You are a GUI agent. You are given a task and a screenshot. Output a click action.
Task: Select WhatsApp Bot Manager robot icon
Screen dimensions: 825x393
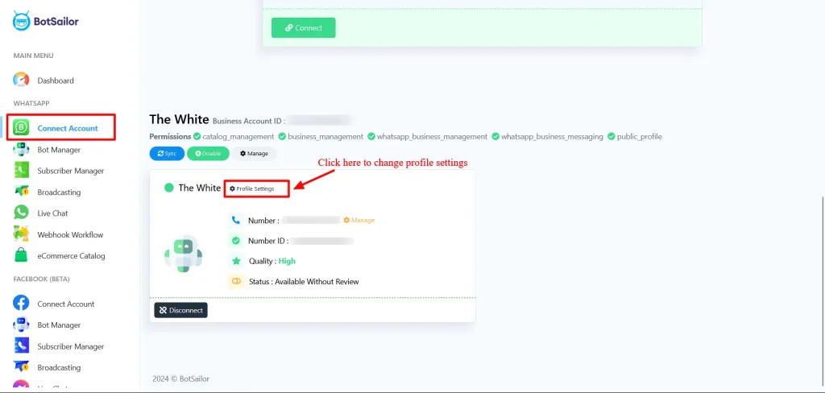22,150
